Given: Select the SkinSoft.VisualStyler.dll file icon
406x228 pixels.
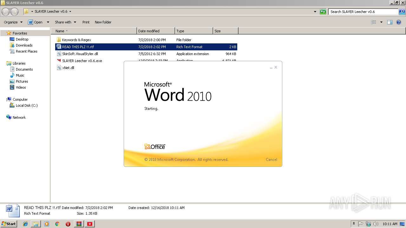Looking at the screenshot, I should click(59, 54).
